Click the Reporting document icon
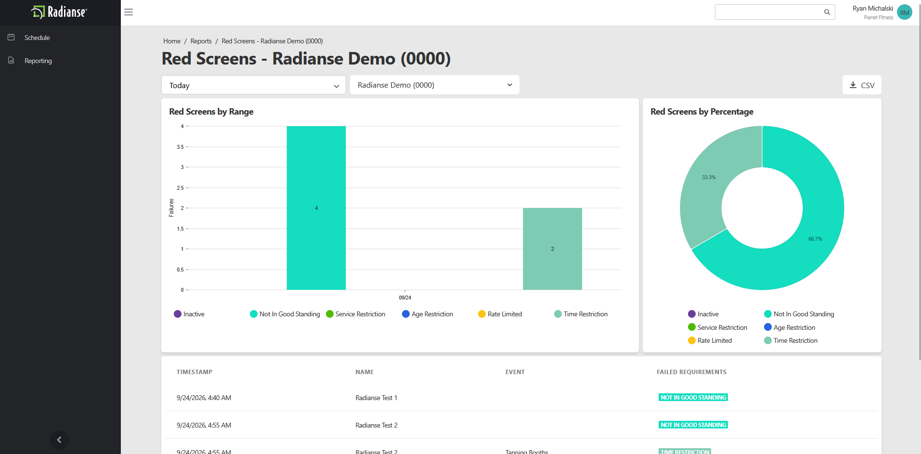 point(11,60)
